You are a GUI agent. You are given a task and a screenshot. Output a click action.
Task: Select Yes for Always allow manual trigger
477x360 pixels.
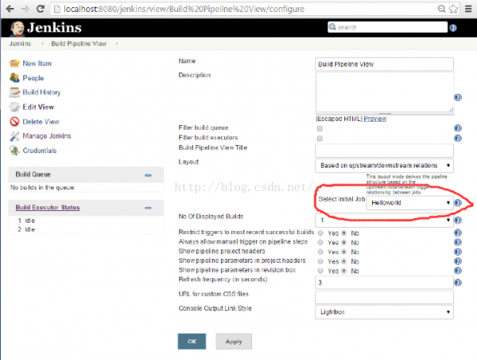pos(320,242)
